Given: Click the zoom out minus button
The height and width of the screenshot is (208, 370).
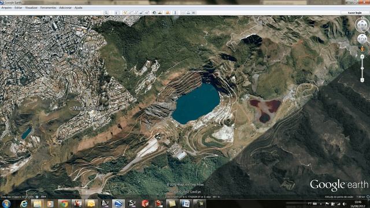Looking at the screenshot, I should point(362,80).
